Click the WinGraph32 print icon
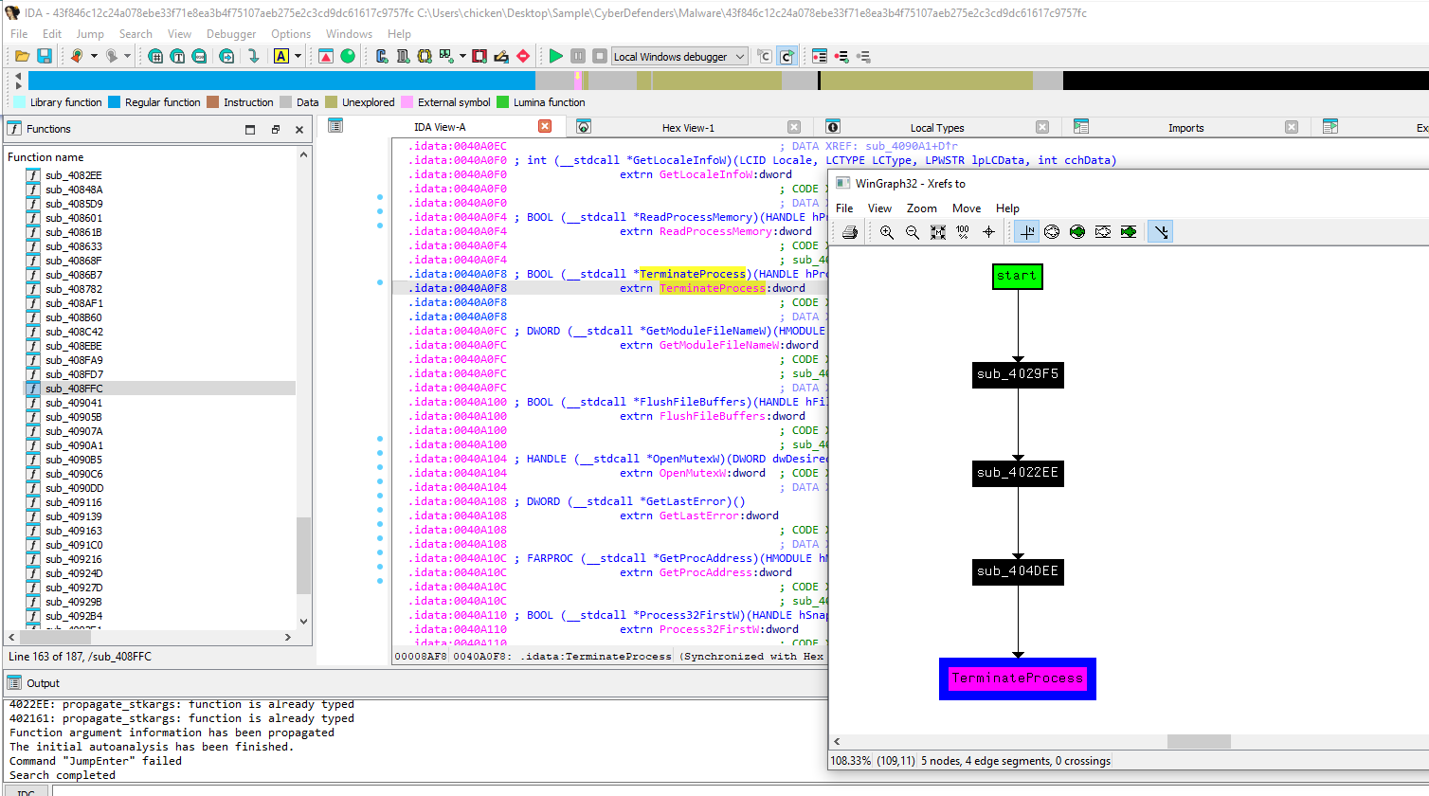This screenshot has height=796, width=1429. pyautogui.click(x=850, y=232)
